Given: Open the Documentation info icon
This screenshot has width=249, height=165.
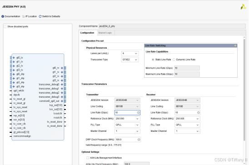Looking at the screenshot, I should point(3,16).
